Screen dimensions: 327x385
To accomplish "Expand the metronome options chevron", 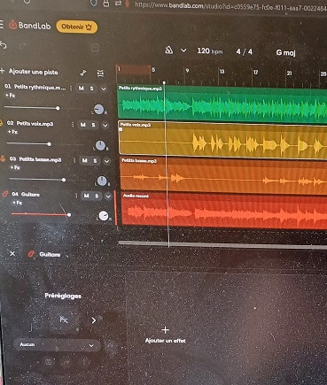I will pyautogui.click(x=183, y=50).
